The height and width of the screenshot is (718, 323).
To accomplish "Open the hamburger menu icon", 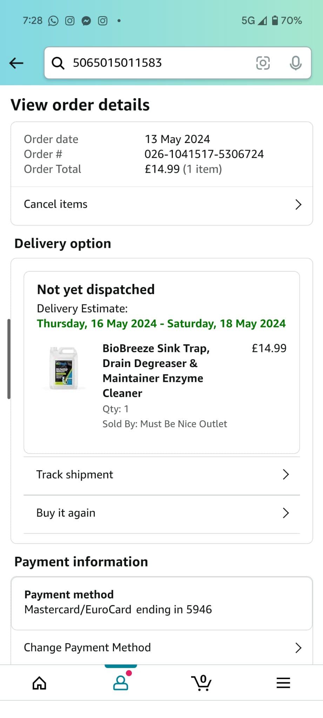I will (283, 683).
